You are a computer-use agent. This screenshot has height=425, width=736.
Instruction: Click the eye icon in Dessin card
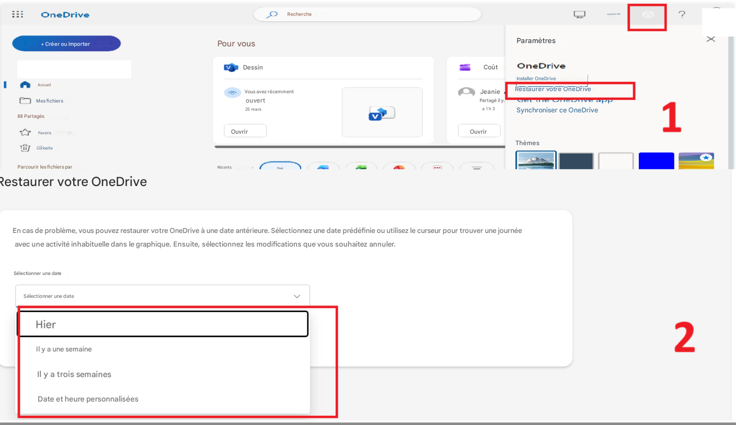click(x=233, y=93)
